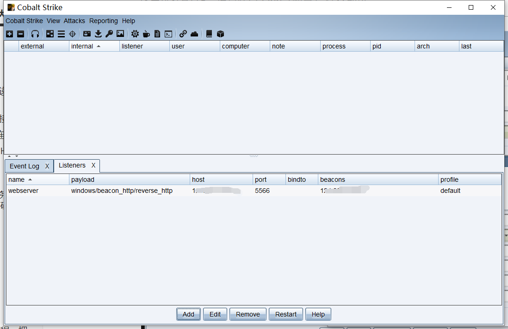Select the webserver listener row
Screen dimensions: 508x329
(x=254, y=191)
